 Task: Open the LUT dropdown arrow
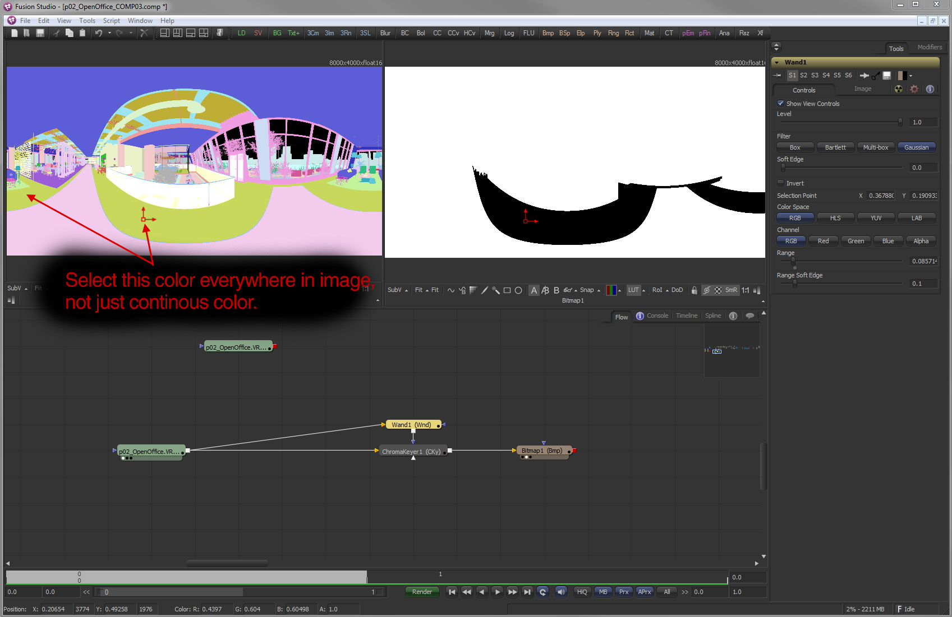click(643, 290)
